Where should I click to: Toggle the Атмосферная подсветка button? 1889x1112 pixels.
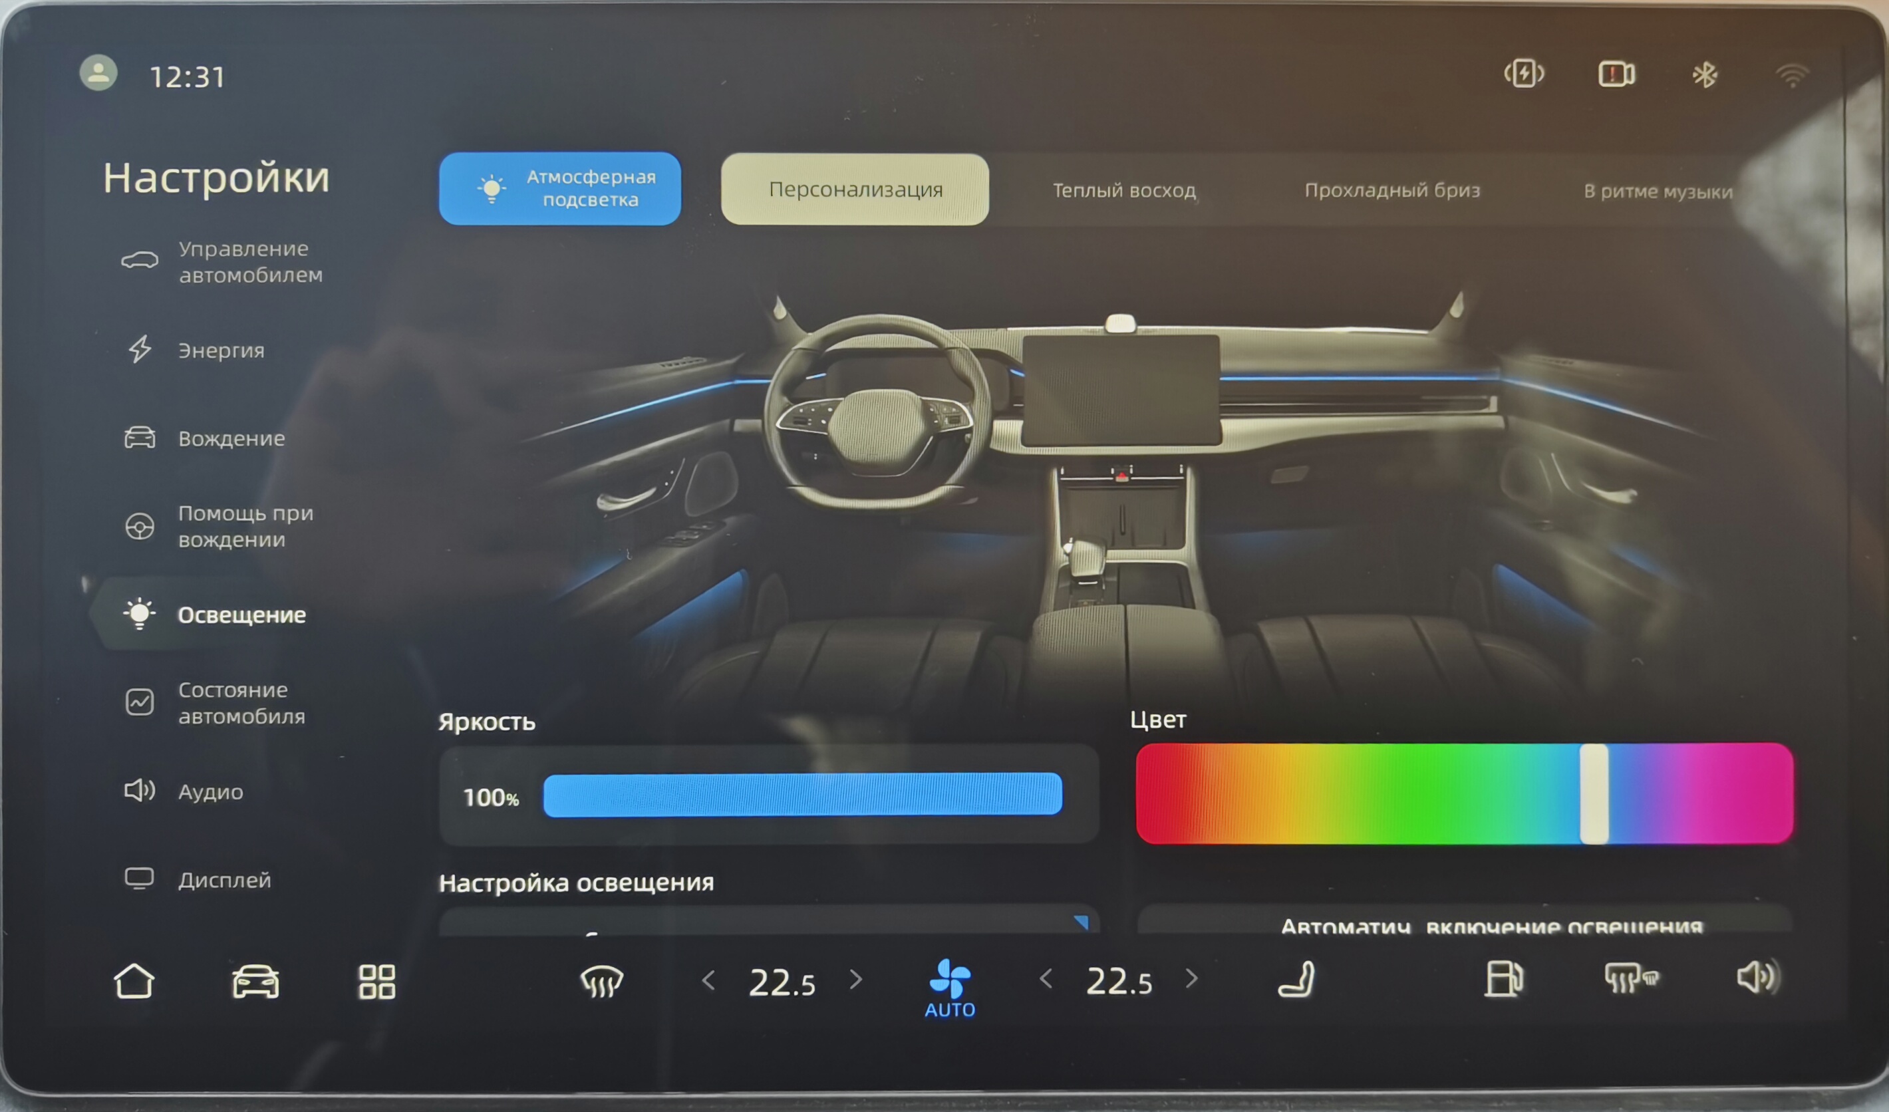click(x=559, y=189)
